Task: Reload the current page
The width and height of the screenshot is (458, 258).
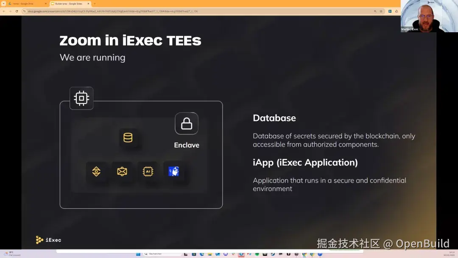Action: [17, 11]
